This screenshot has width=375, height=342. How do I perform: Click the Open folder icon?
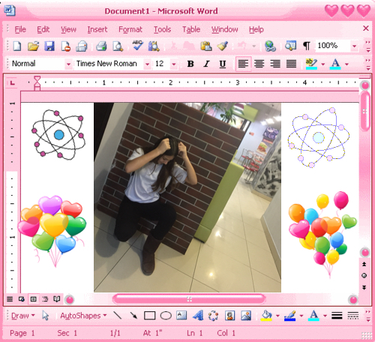tap(33, 46)
